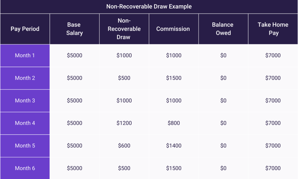This screenshot has width=298, height=179.
Task: Select the Month 5 row label
Action: click(x=25, y=146)
